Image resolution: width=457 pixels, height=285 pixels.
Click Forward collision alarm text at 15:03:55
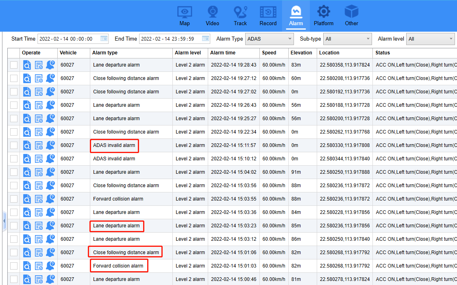point(118,199)
